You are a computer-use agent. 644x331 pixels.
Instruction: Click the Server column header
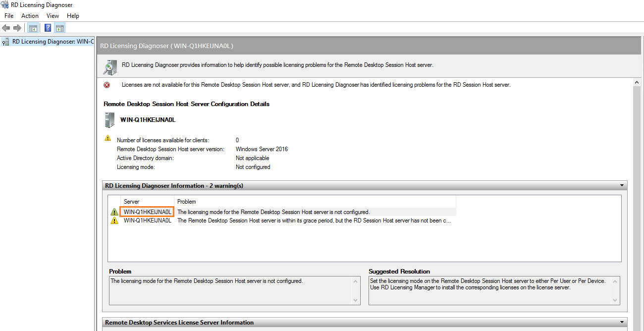pos(147,202)
